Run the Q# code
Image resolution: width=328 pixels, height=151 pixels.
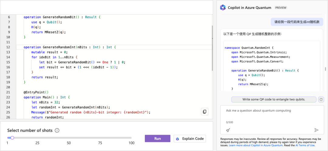click(x=157, y=139)
